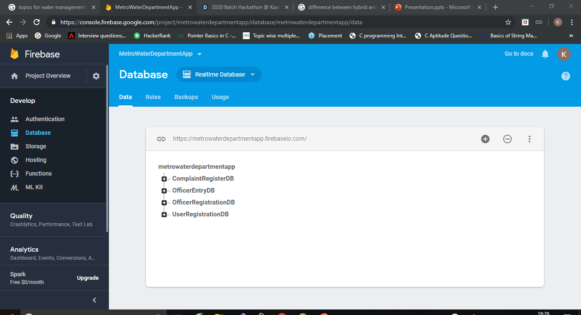Viewport: 581px width, 315px height.
Task: Open ML Kit section in sidebar
Action: tap(34, 187)
